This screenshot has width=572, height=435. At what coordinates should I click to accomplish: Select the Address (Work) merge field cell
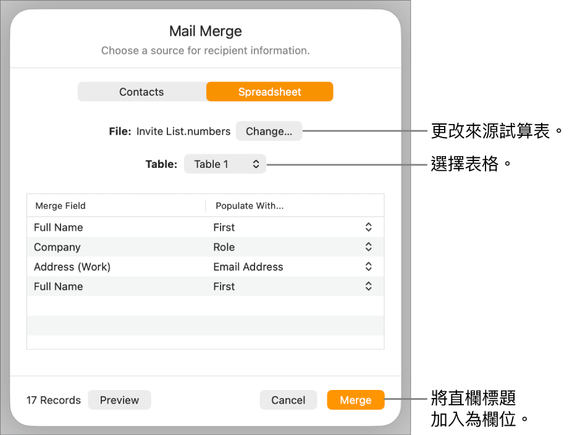point(72,267)
